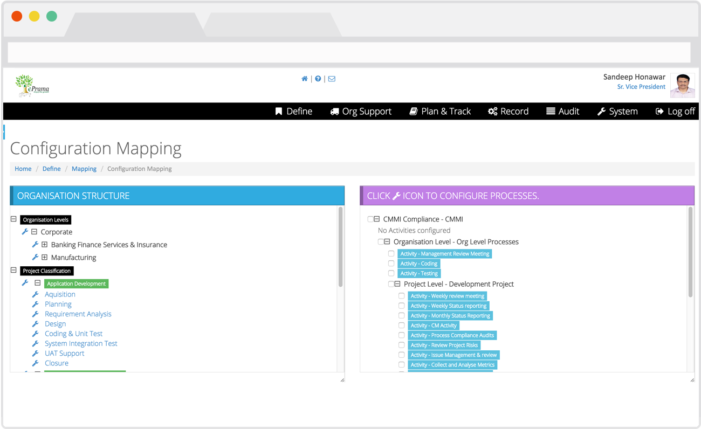Click the Organisation Structure panel scrollbar

pyautogui.click(x=340, y=248)
